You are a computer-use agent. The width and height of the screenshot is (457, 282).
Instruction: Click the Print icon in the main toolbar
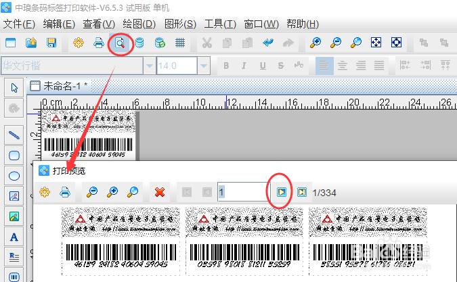click(x=99, y=43)
